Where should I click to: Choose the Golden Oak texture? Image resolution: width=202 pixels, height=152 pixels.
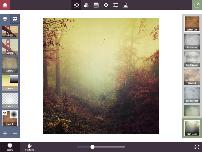[192, 24]
